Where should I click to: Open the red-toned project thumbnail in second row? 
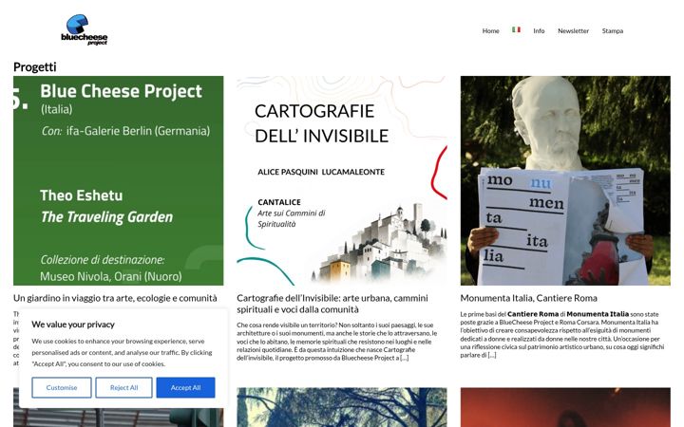(565, 407)
